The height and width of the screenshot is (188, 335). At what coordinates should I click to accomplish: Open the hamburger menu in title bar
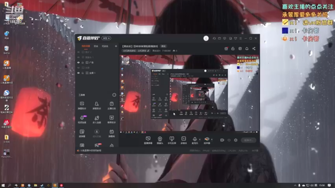click(240, 38)
